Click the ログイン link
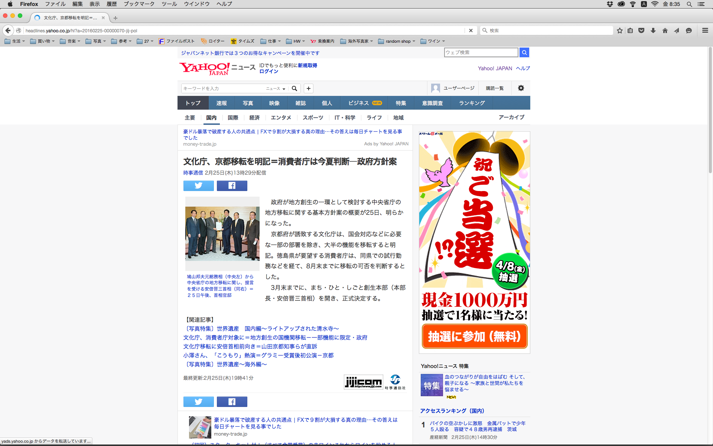Screen dimensions: 713x446 pos(268,71)
